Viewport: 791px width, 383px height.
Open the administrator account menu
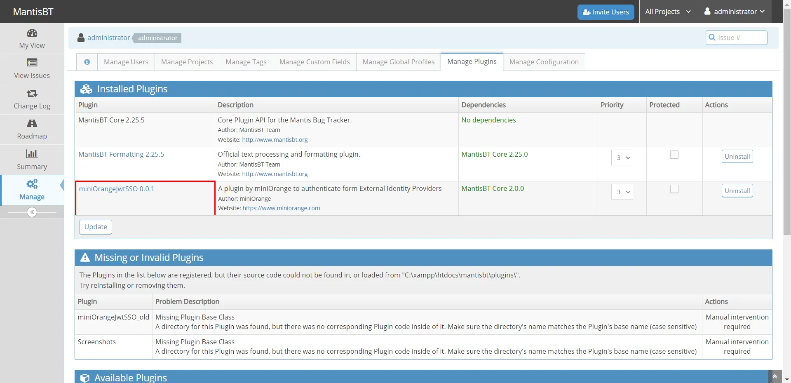[x=734, y=12]
